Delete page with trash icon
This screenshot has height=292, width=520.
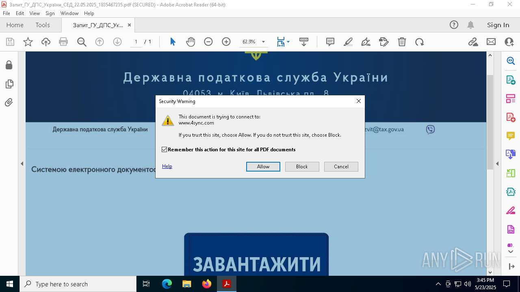point(402,42)
